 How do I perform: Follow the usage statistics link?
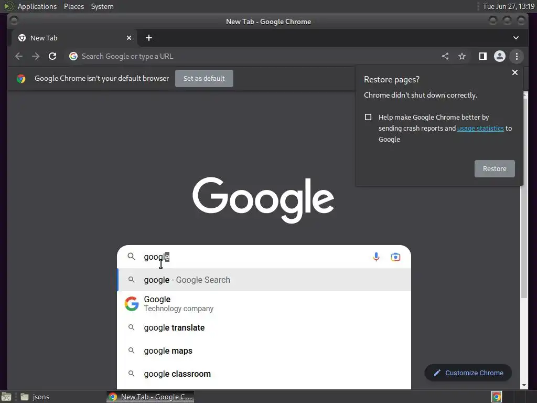(x=480, y=128)
